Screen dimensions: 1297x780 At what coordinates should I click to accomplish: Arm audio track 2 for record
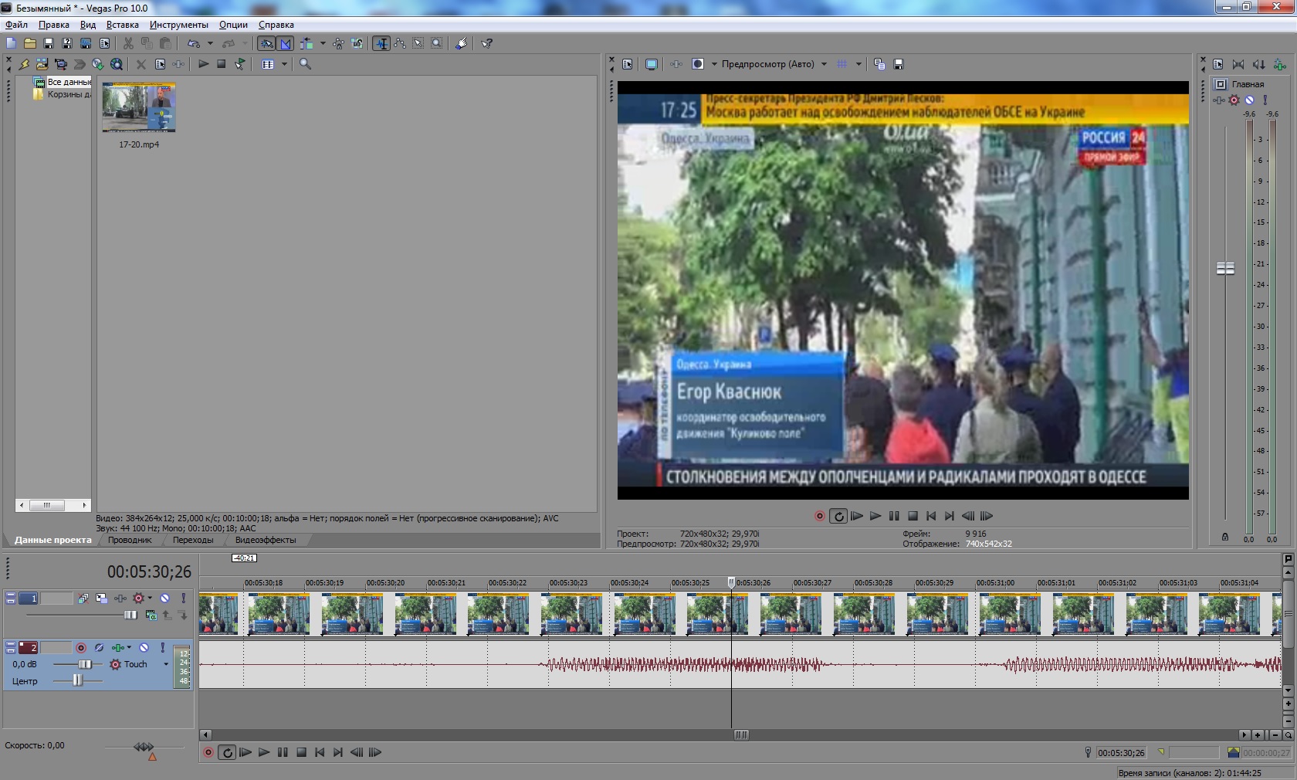[x=81, y=648]
